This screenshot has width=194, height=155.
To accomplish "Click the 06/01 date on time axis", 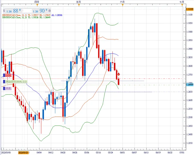I will (x=122, y=152).
